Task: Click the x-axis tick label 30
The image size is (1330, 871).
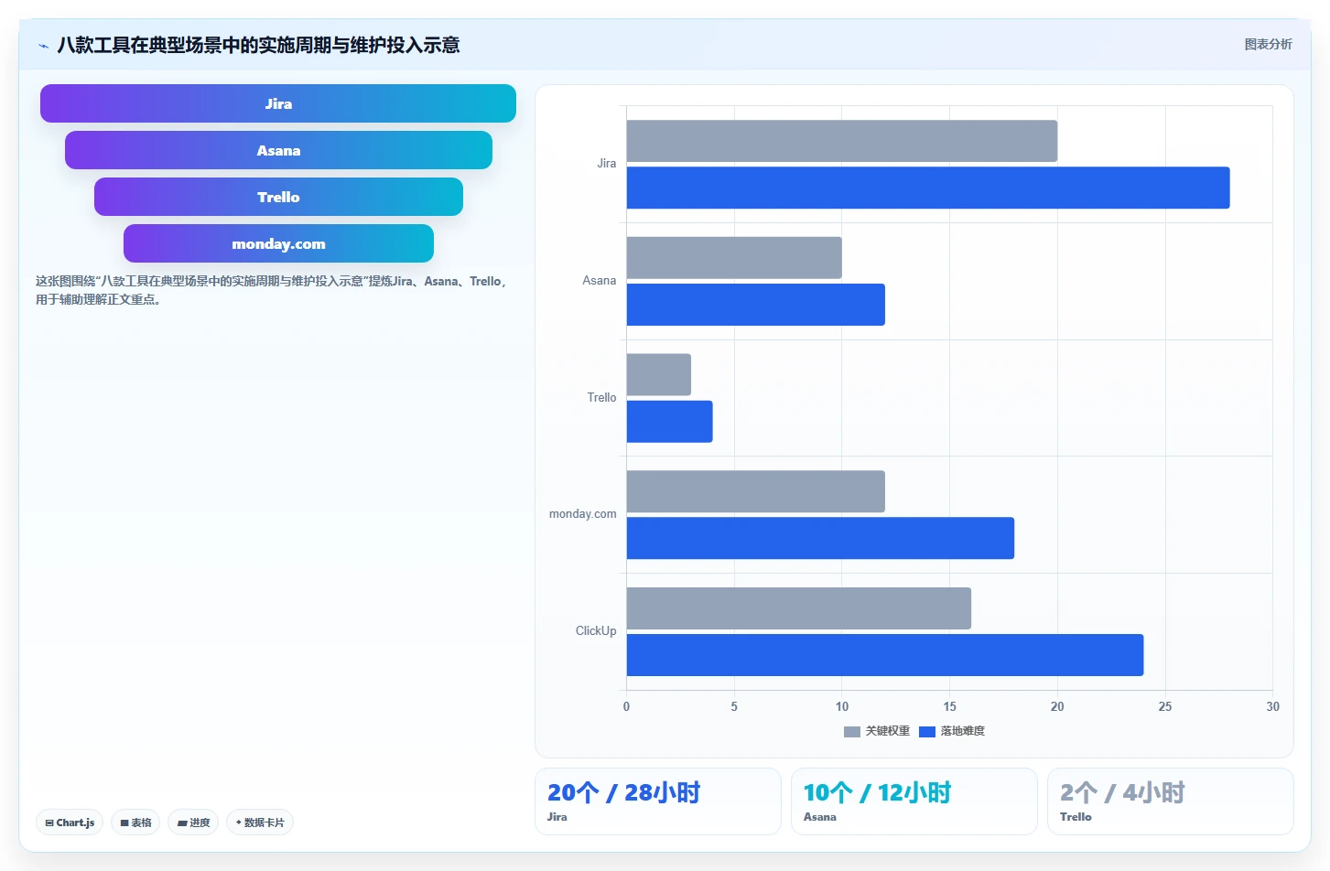Action: point(1272,707)
